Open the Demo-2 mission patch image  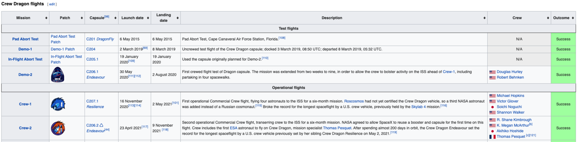click(x=58, y=75)
